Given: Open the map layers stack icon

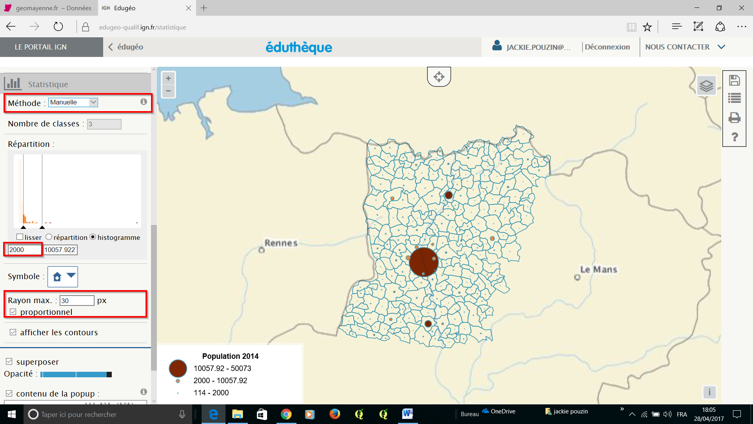Looking at the screenshot, I should [x=706, y=86].
